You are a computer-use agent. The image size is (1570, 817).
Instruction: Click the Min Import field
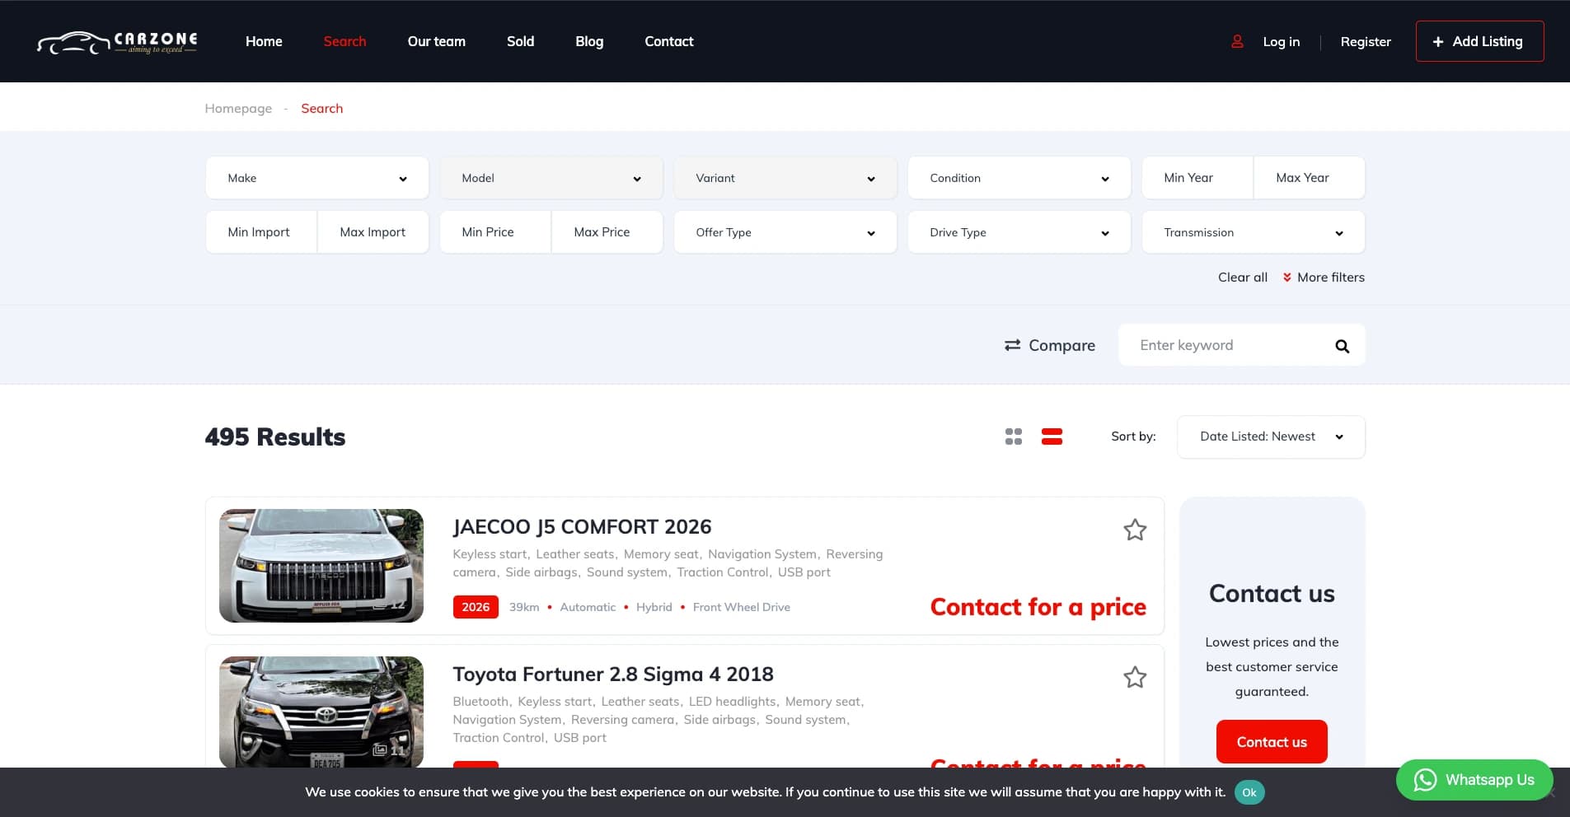261,232
